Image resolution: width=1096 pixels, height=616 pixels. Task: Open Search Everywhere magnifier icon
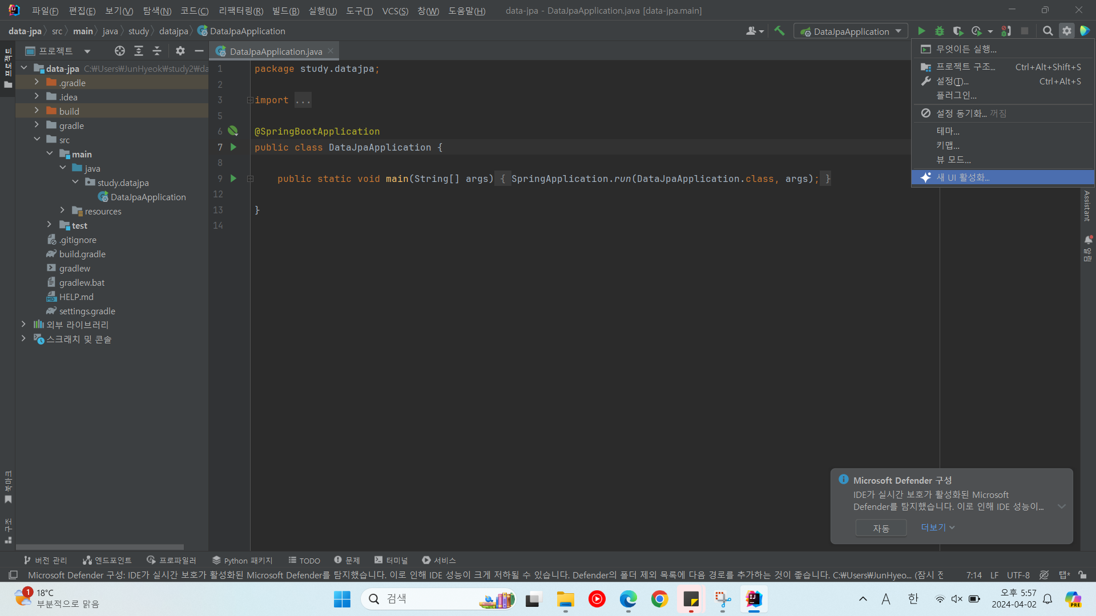click(1047, 31)
